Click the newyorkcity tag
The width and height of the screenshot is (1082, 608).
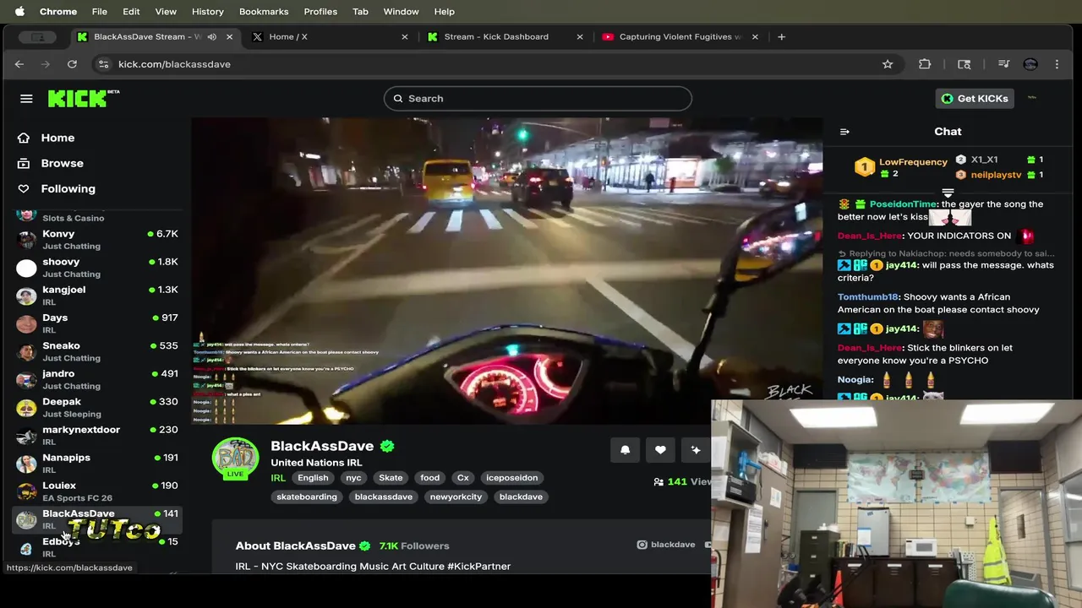456,497
